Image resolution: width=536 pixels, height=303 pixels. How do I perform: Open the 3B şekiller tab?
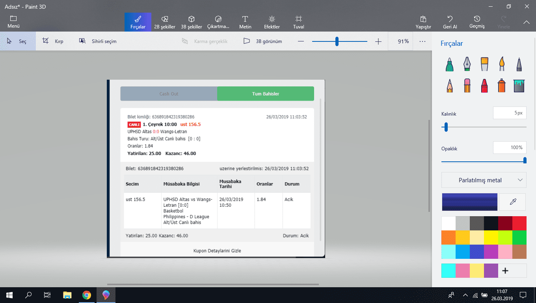tap(192, 22)
